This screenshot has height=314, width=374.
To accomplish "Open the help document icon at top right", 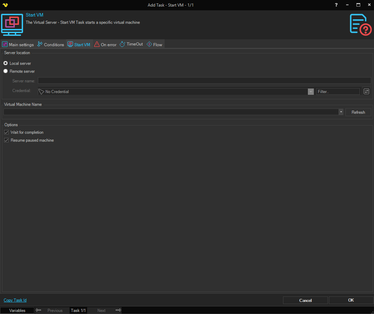I will tap(360, 24).
